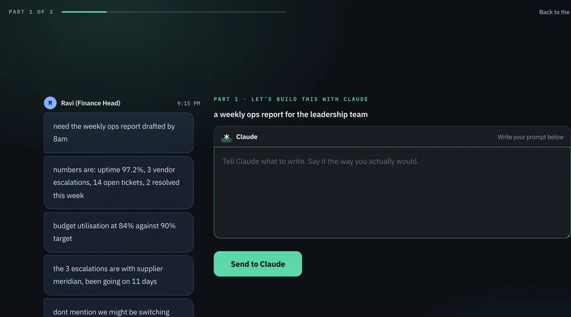Select the message with uptime 97.2% numbers
The height and width of the screenshot is (317, 571).
(x=119, y=183)
